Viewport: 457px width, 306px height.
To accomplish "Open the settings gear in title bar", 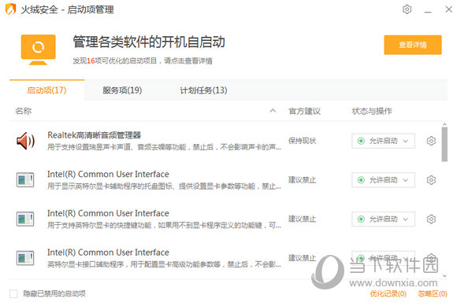I will (407, 9).
